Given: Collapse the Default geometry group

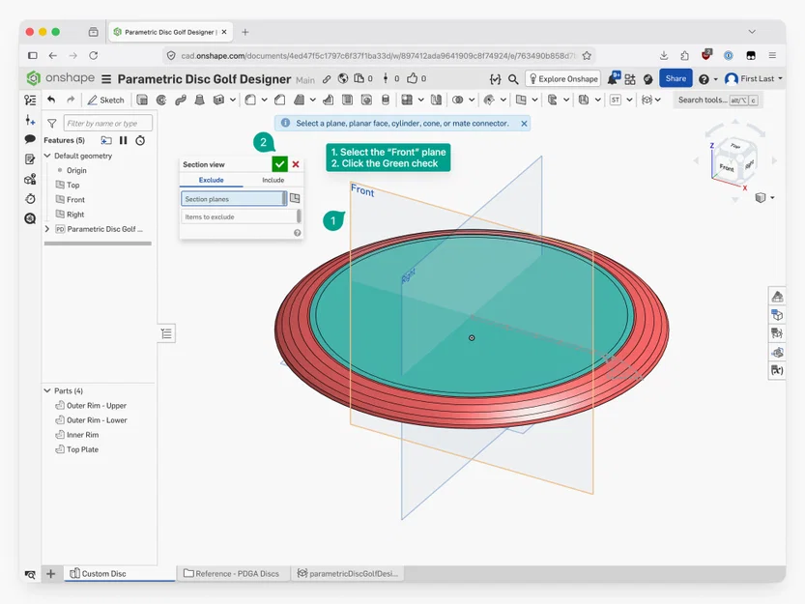Looking at the screenshot, I should (47, 156).
